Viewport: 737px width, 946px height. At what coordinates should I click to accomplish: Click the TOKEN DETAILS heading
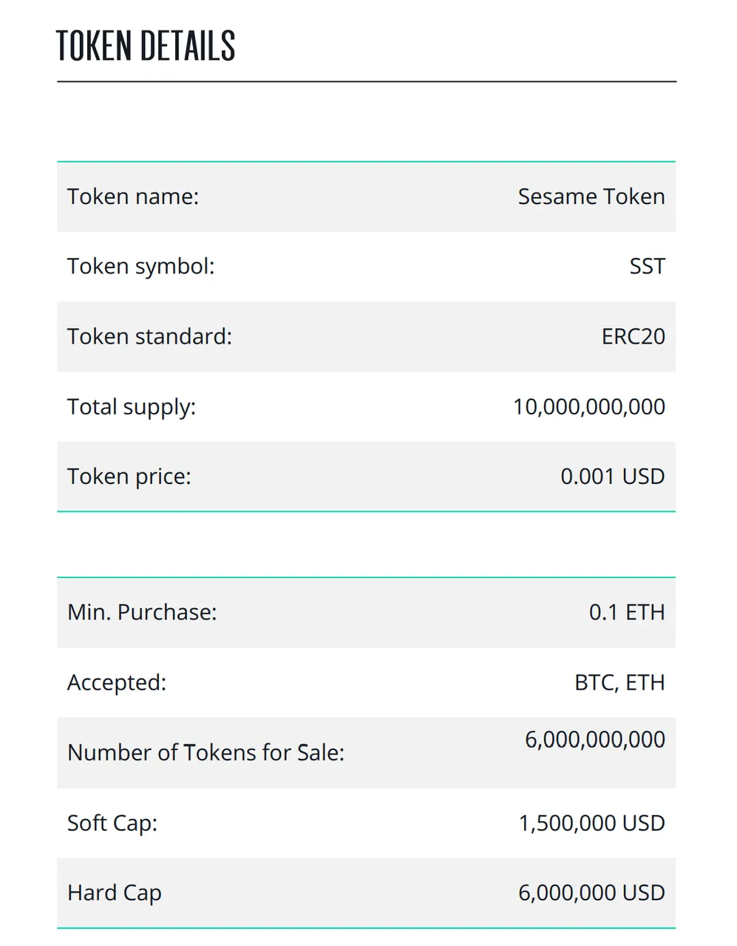146,46
